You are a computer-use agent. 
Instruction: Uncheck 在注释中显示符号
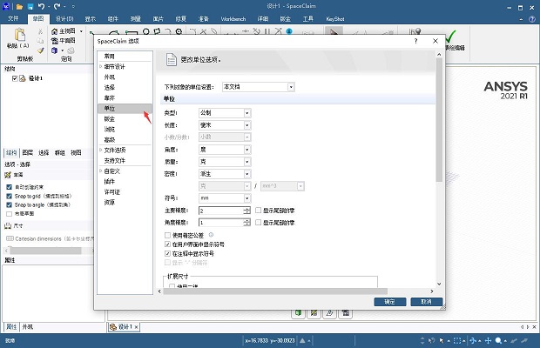(x=167, y=253)
